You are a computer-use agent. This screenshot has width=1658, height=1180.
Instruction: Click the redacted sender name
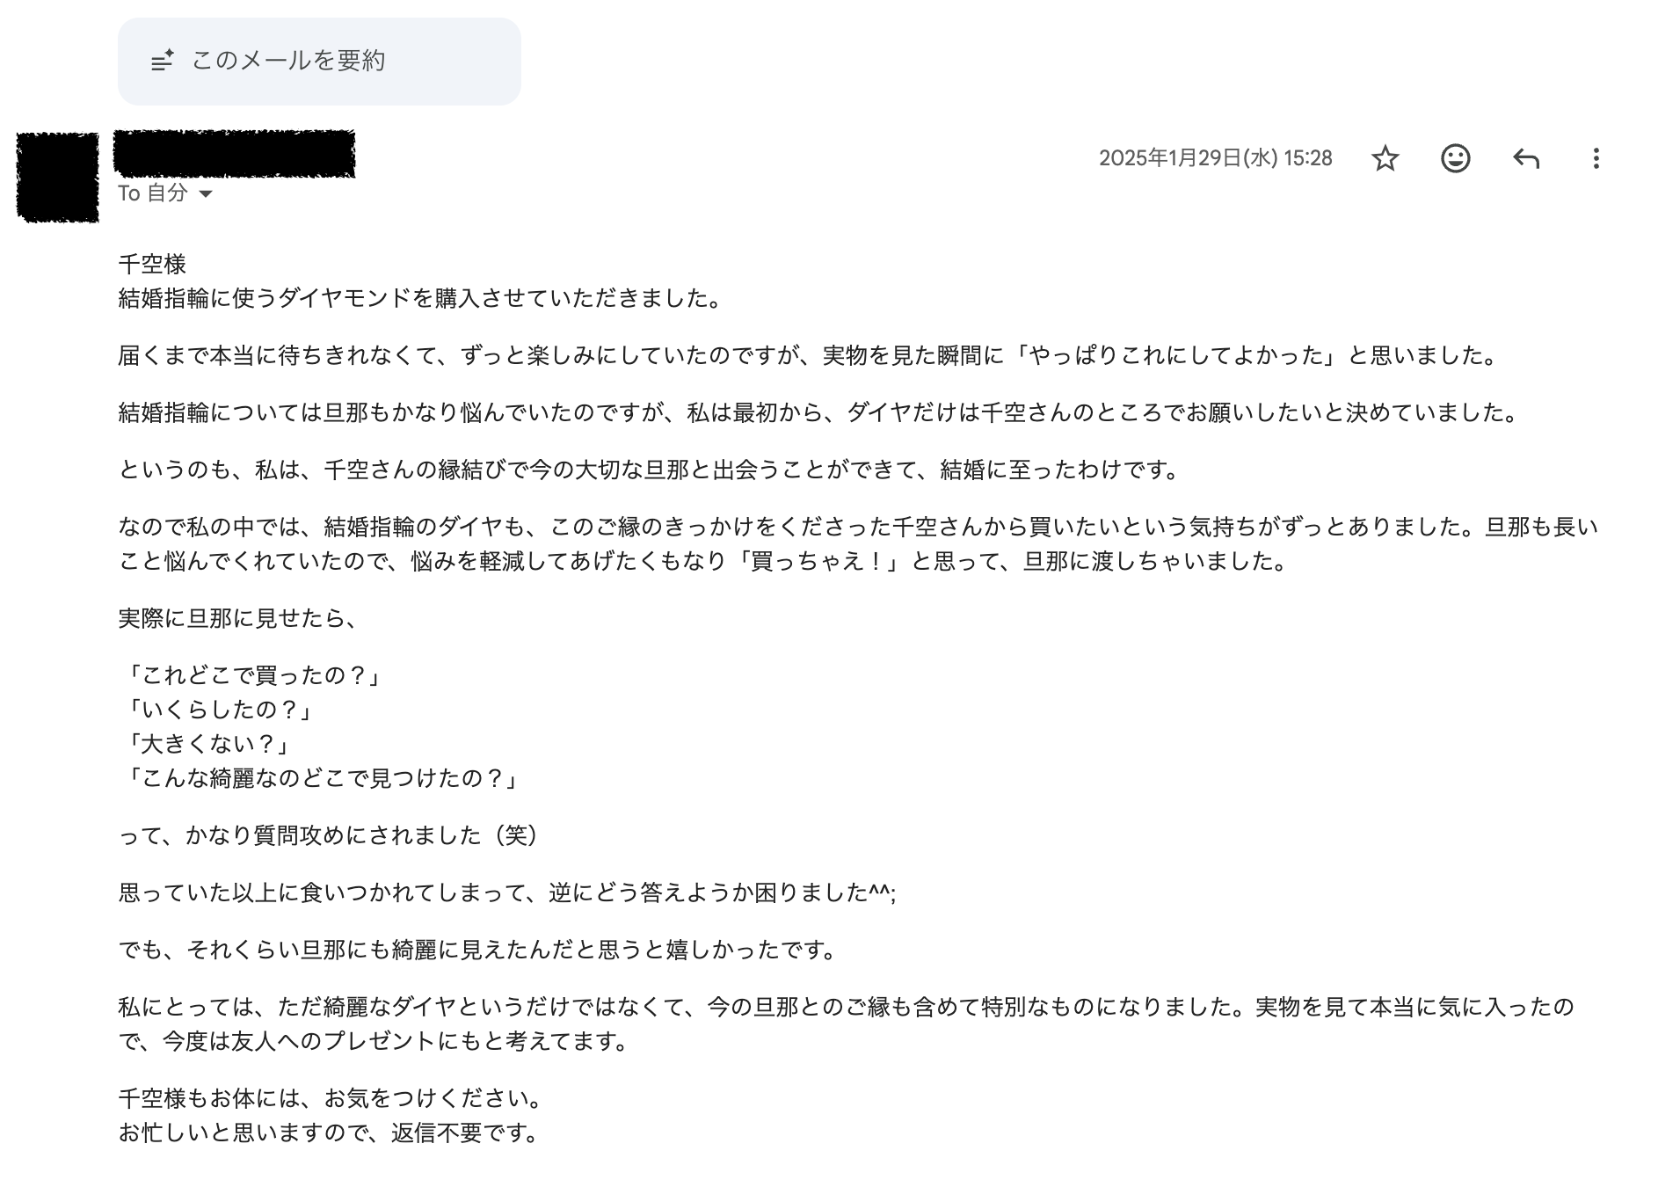click(x=235, y=154)
